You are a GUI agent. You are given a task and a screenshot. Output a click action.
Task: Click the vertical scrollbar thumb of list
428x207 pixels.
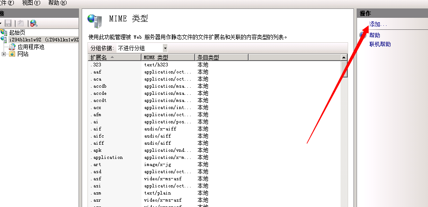344,69
